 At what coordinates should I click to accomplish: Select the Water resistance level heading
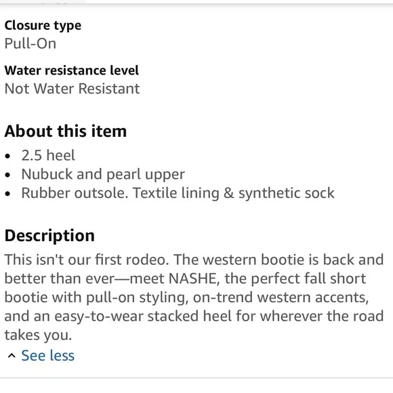(71, 70)
